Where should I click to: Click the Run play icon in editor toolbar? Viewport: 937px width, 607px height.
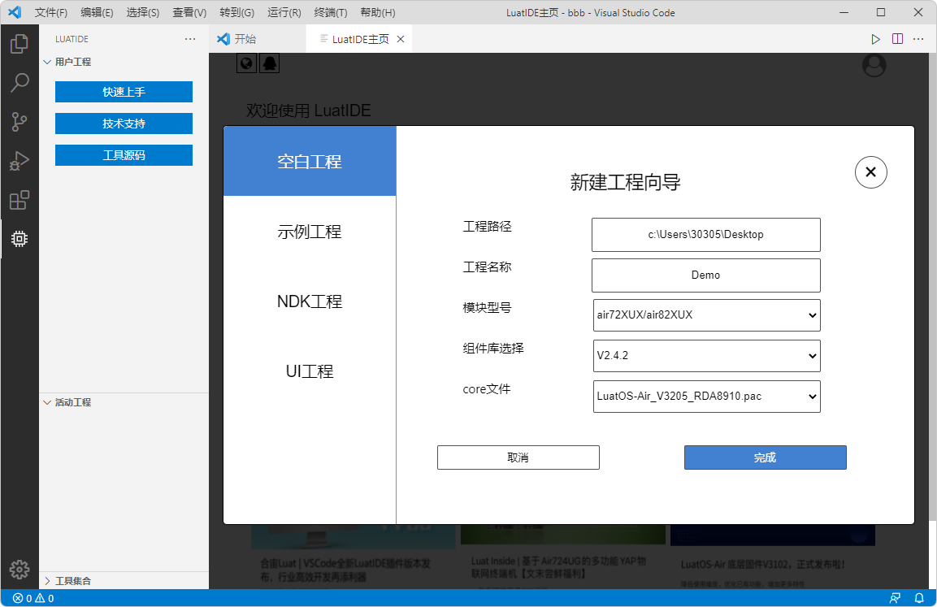pyautogui.click(x=875, y=39)
